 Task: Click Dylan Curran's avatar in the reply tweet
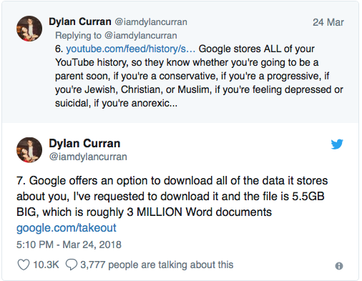pyautogui.click(x=29, y=29)
